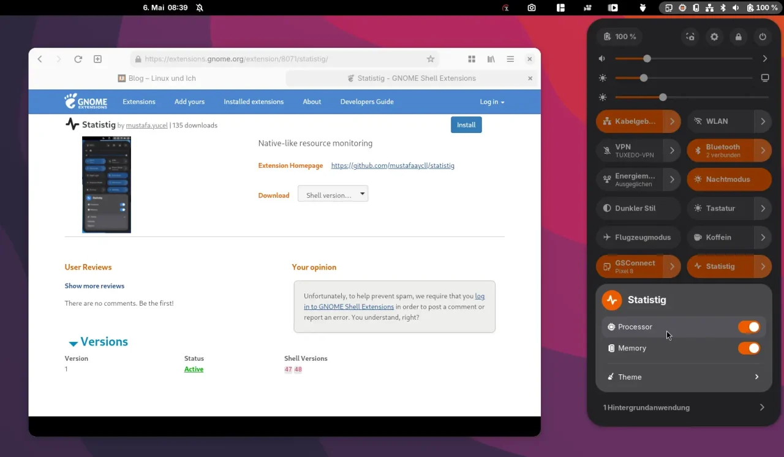Click the lock screen icon
The height and width of the screenshot is (457, 784).
tap(738, 37)
